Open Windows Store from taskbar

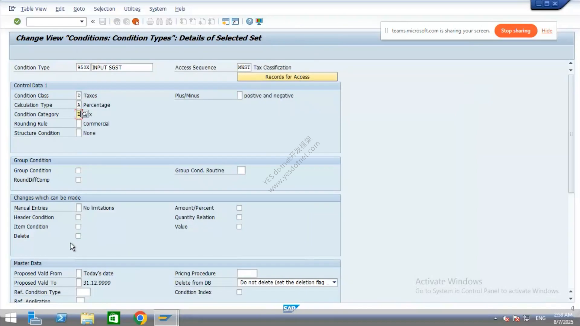(x=114, y=318)
